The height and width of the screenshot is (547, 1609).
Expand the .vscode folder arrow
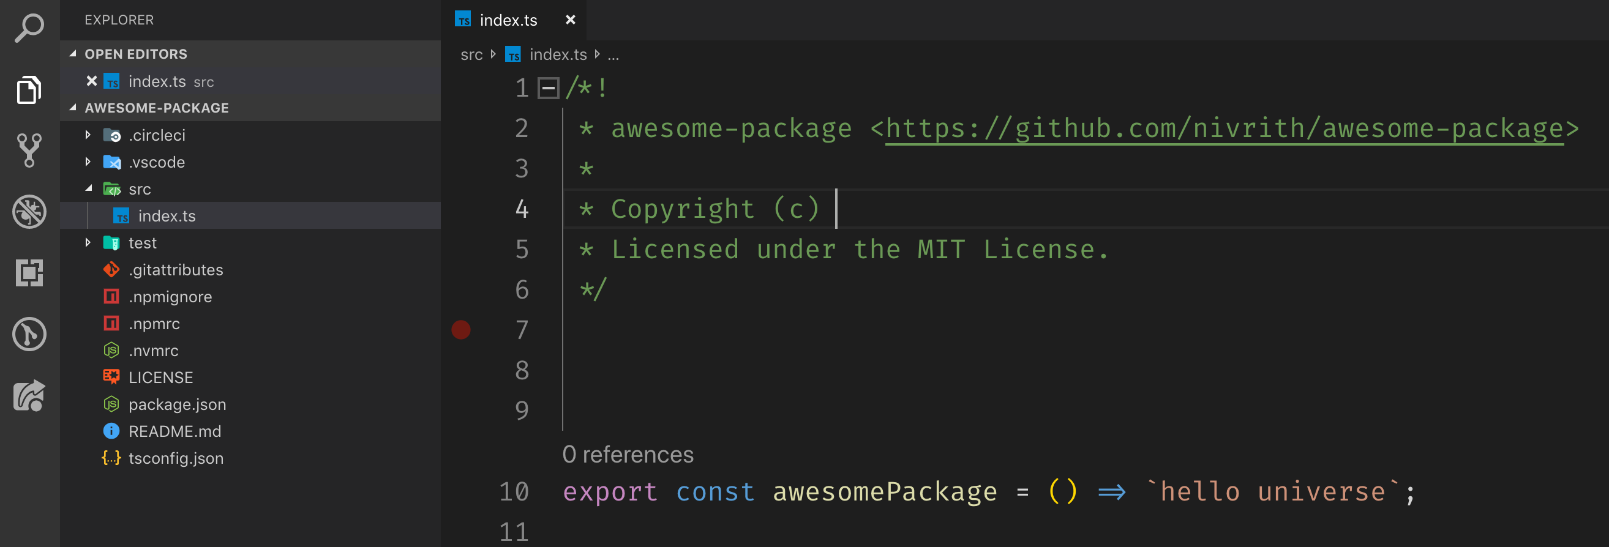click(88, 162)
